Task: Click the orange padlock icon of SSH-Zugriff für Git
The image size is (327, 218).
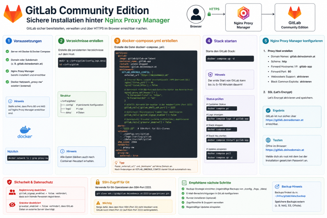Action: tap(97, 182)
